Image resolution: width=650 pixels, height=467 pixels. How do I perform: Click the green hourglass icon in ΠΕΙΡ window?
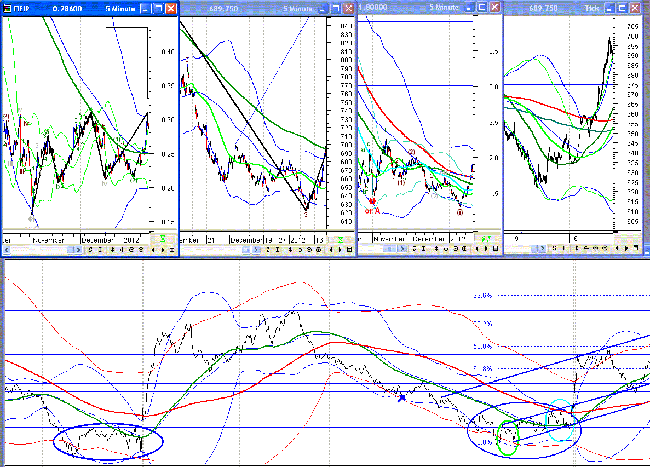point(163,239)
